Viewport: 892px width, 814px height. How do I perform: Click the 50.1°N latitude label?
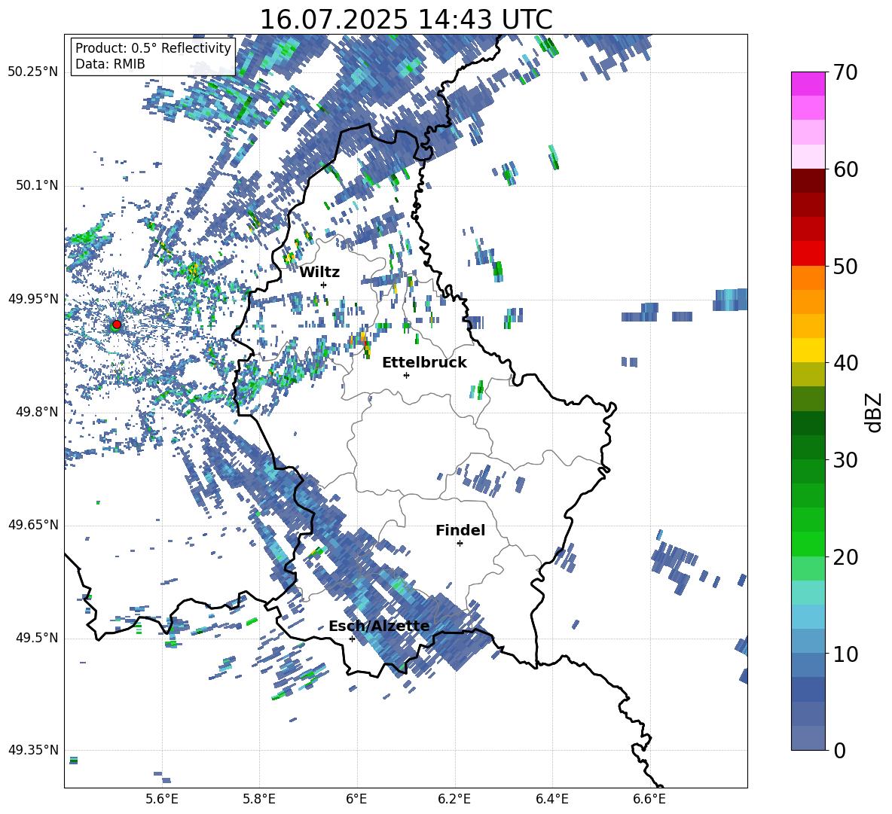click(x=38, y=185)
